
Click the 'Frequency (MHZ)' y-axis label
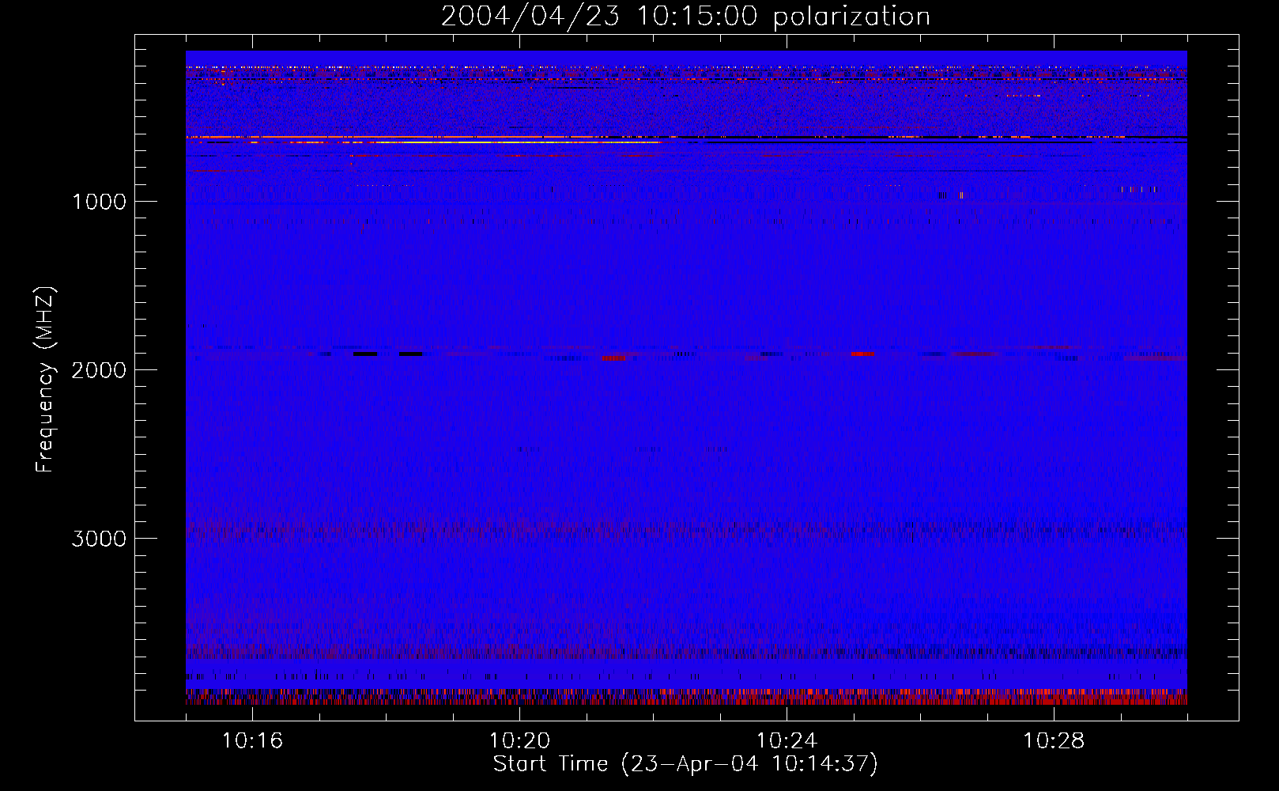pyautogui.click(x=45, y=380)
